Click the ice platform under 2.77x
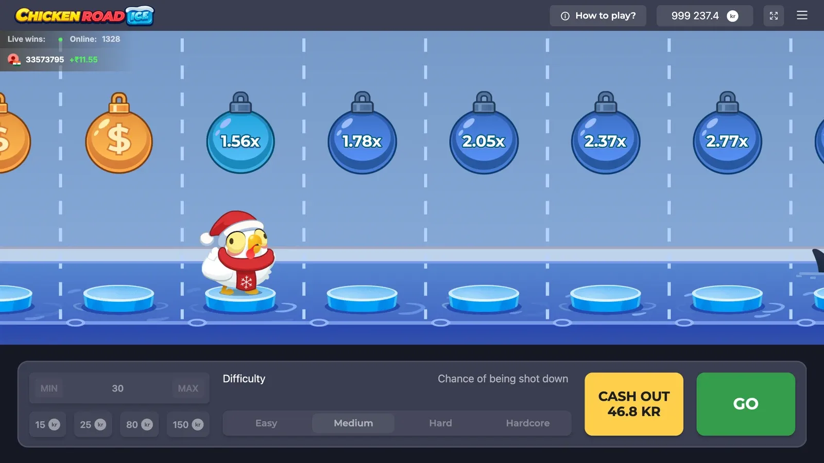The image size is (824, 463). pyautogui.click(x=727, y=299)
